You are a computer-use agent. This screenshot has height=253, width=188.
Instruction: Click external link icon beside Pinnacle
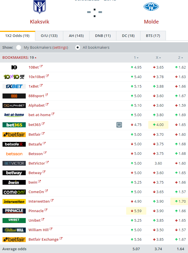coord(46,210)
